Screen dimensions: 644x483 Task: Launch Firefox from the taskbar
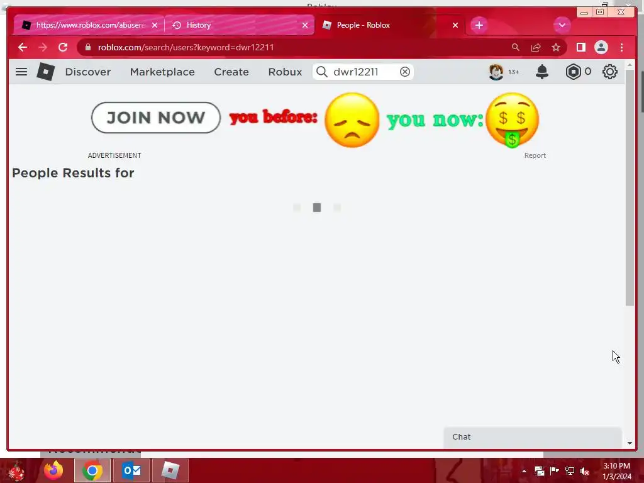pyautogui.click(x=54, y=470)
